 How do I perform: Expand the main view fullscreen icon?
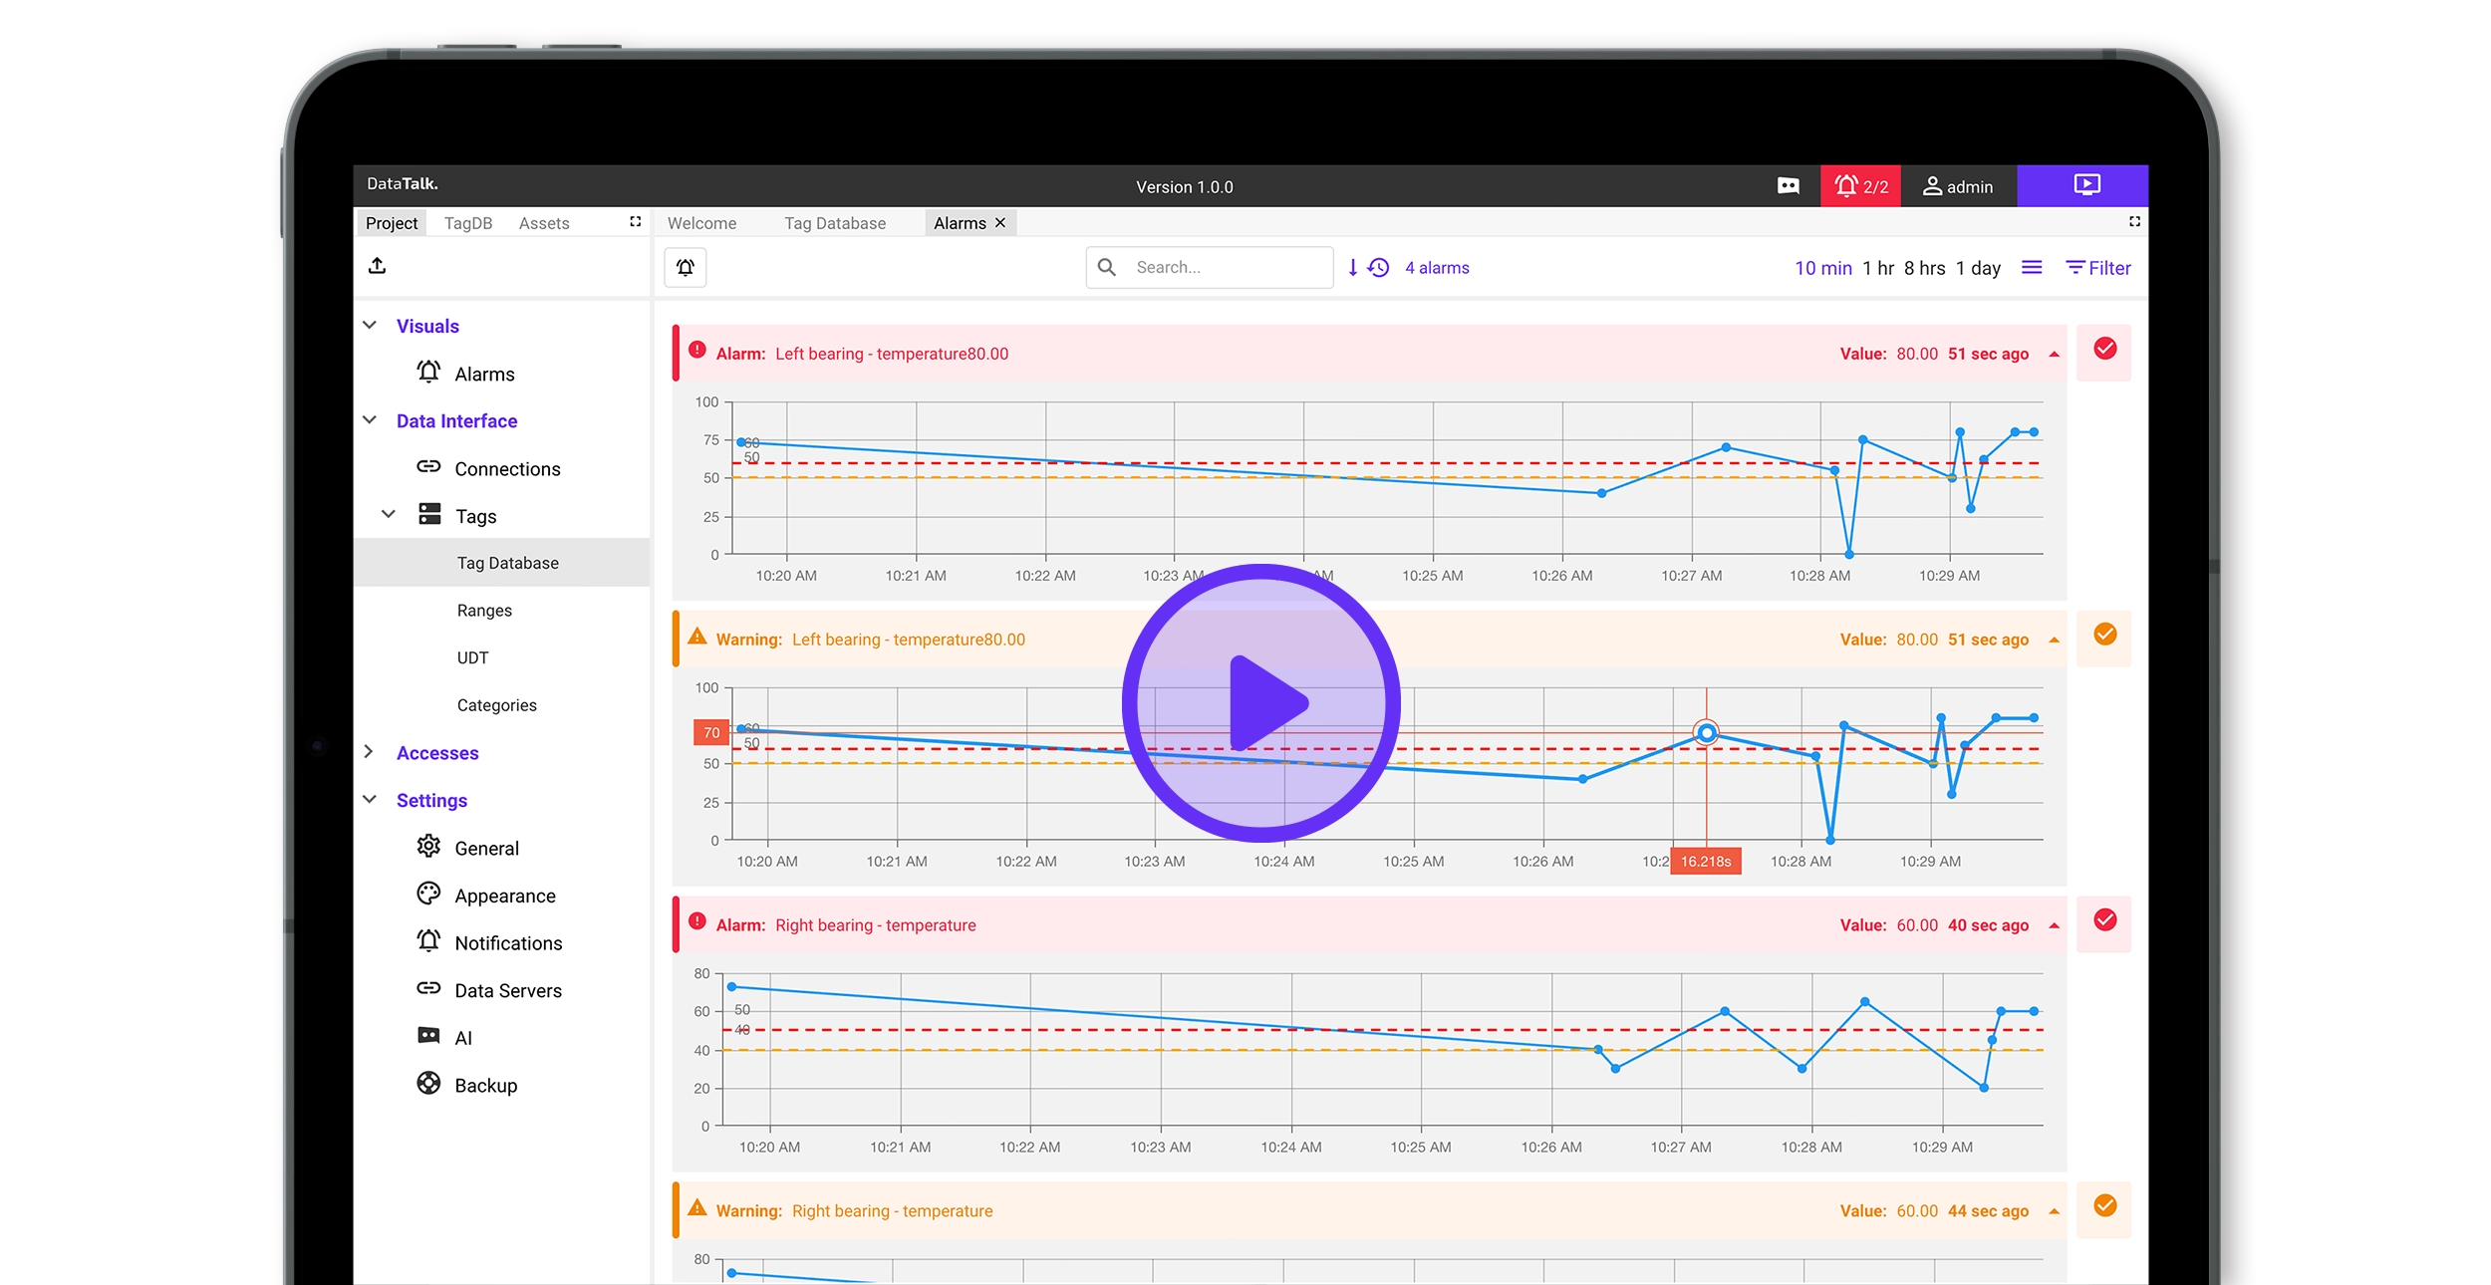(2134, 221)
